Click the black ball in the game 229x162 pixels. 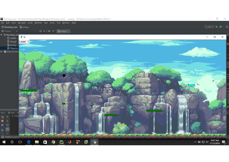click(x=64, y=75)
